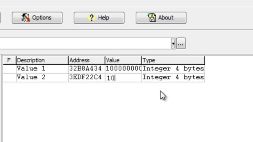Expand the combo box dropdown arrow

click(173, 43)
